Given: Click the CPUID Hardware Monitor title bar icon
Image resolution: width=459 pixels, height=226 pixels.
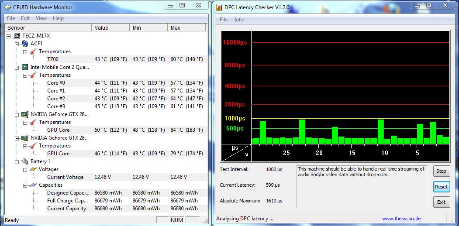Looking at the screenshot, I should (8, 7).
